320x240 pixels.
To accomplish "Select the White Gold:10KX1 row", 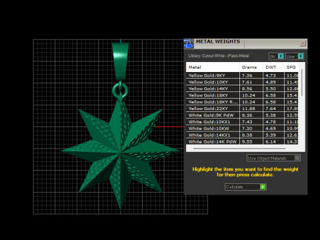I will point(242,122).
